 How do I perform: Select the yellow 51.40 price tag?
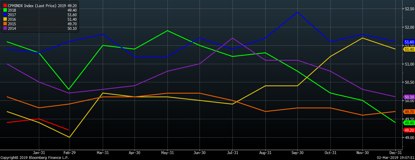[x=409, y=49]
